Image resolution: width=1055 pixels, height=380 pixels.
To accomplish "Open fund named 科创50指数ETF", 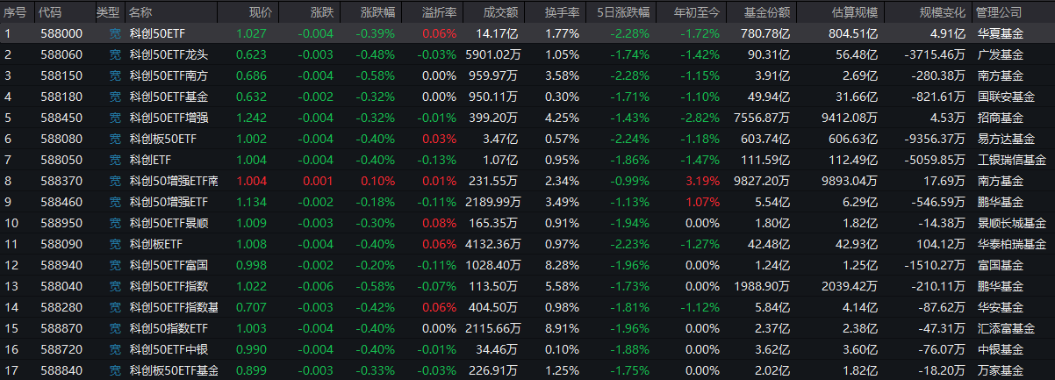I will coord(169,328).
